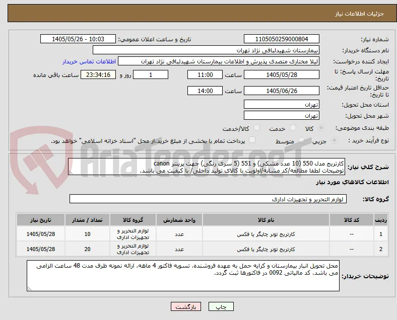Toggle the اسناد خزانه اسلامی payment checkbox
This screenshot has width=397, height=320.
[x=252, y=140]
